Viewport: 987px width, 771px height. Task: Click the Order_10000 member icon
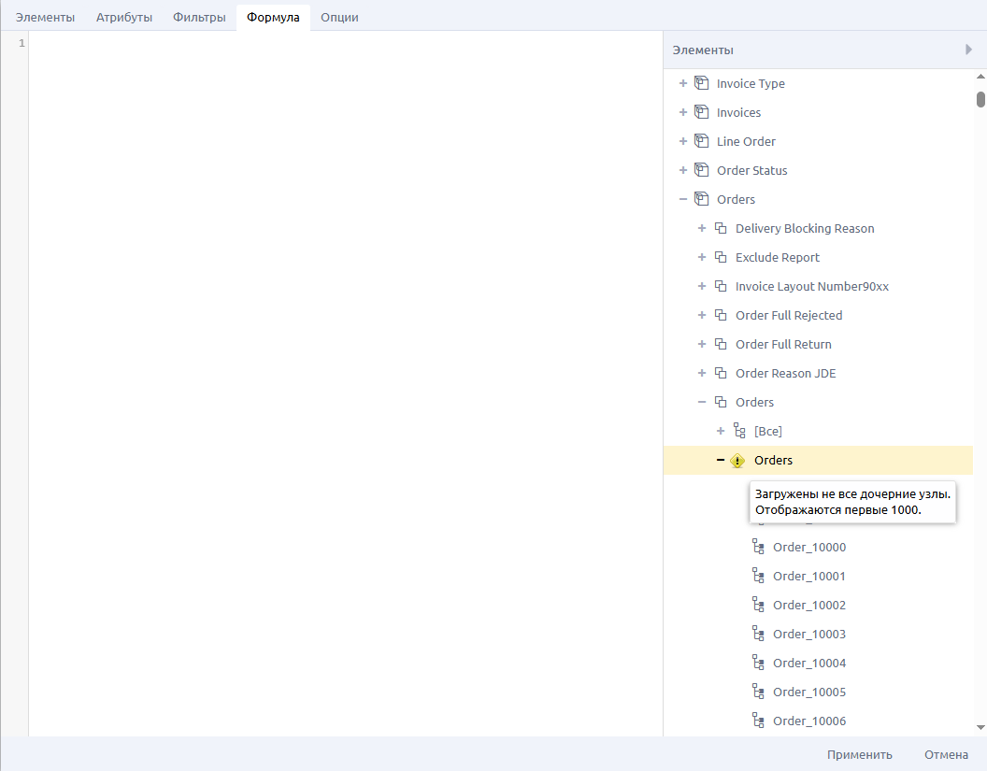(758, 547)
